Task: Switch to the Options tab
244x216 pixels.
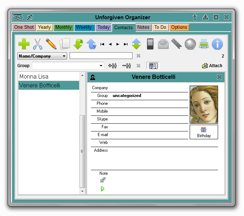Action: pos(179,27)
